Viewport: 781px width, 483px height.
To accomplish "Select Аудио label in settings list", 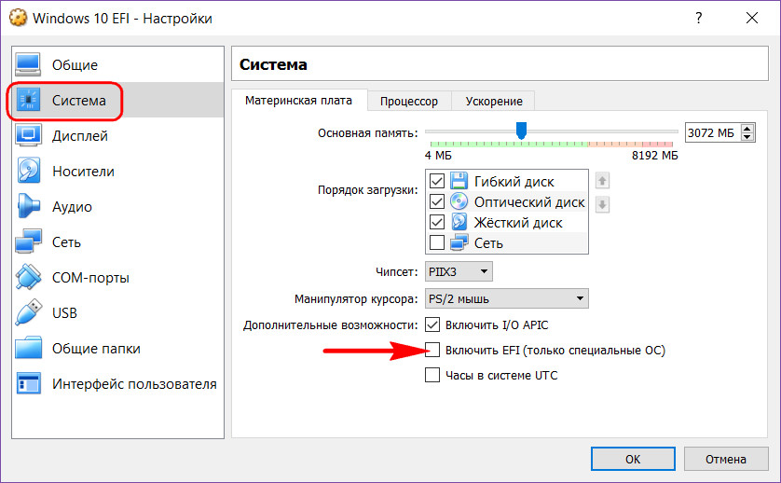I will coord(72,206).
